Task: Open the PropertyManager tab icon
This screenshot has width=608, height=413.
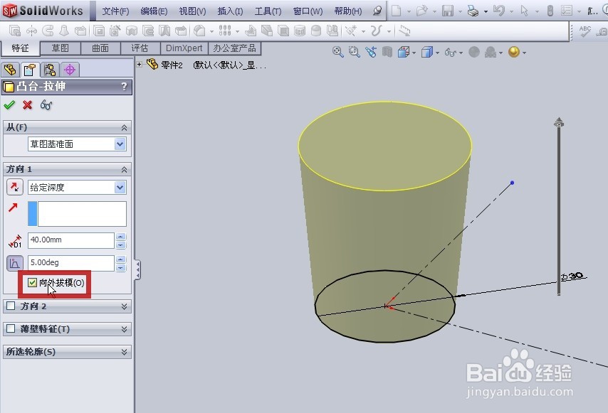Action: point(30,70)
